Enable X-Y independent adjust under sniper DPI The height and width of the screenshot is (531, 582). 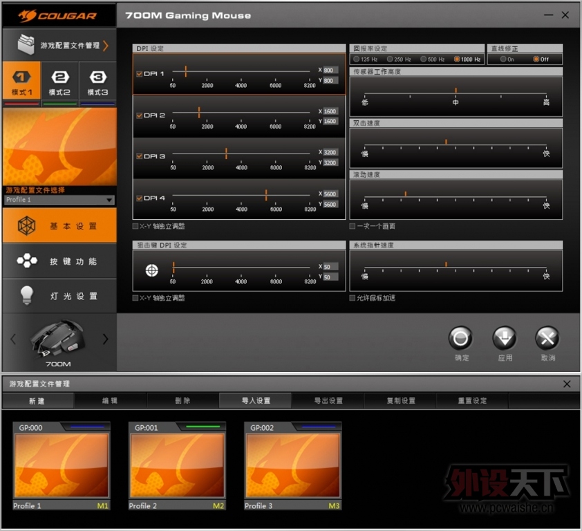(x=135, y=298)
